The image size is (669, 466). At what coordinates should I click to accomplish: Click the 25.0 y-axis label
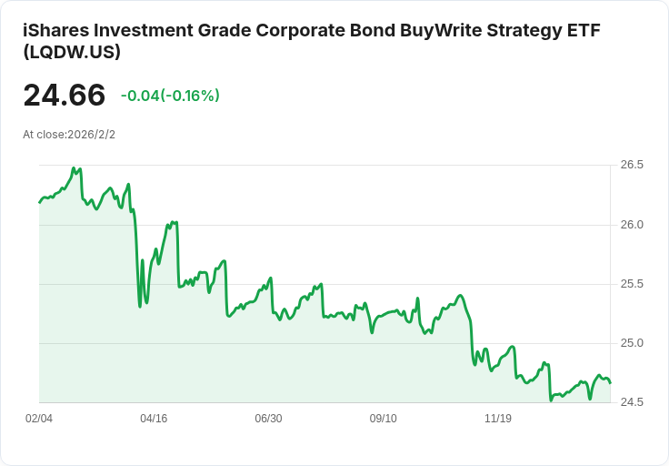coord(632,343)
